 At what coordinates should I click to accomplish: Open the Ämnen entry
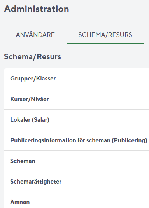click(76, 200)
